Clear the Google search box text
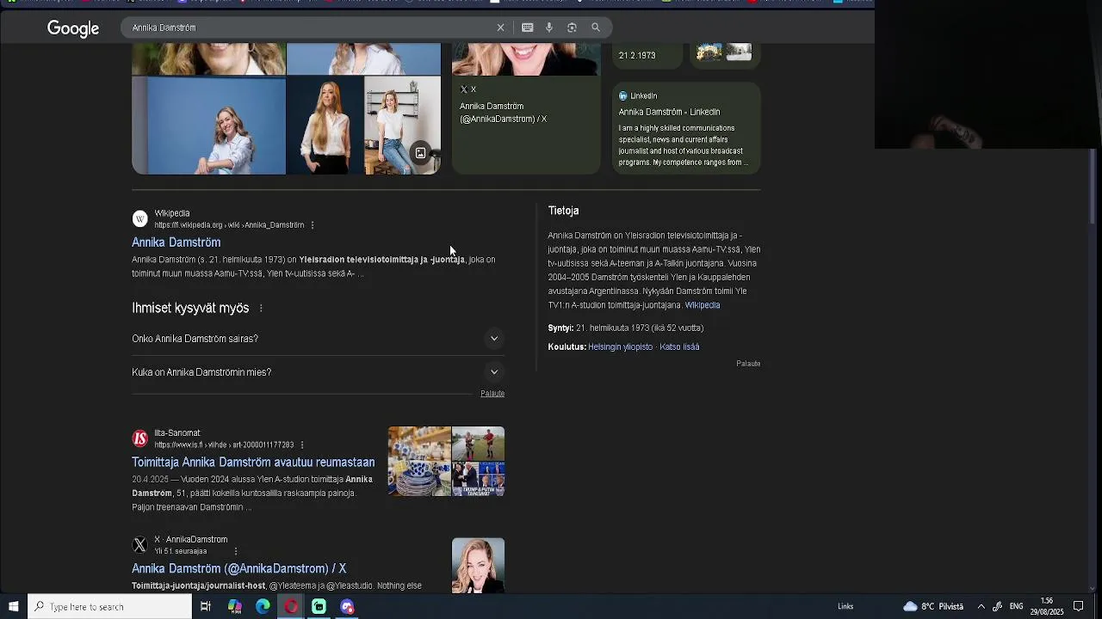 tap(500, 28)
